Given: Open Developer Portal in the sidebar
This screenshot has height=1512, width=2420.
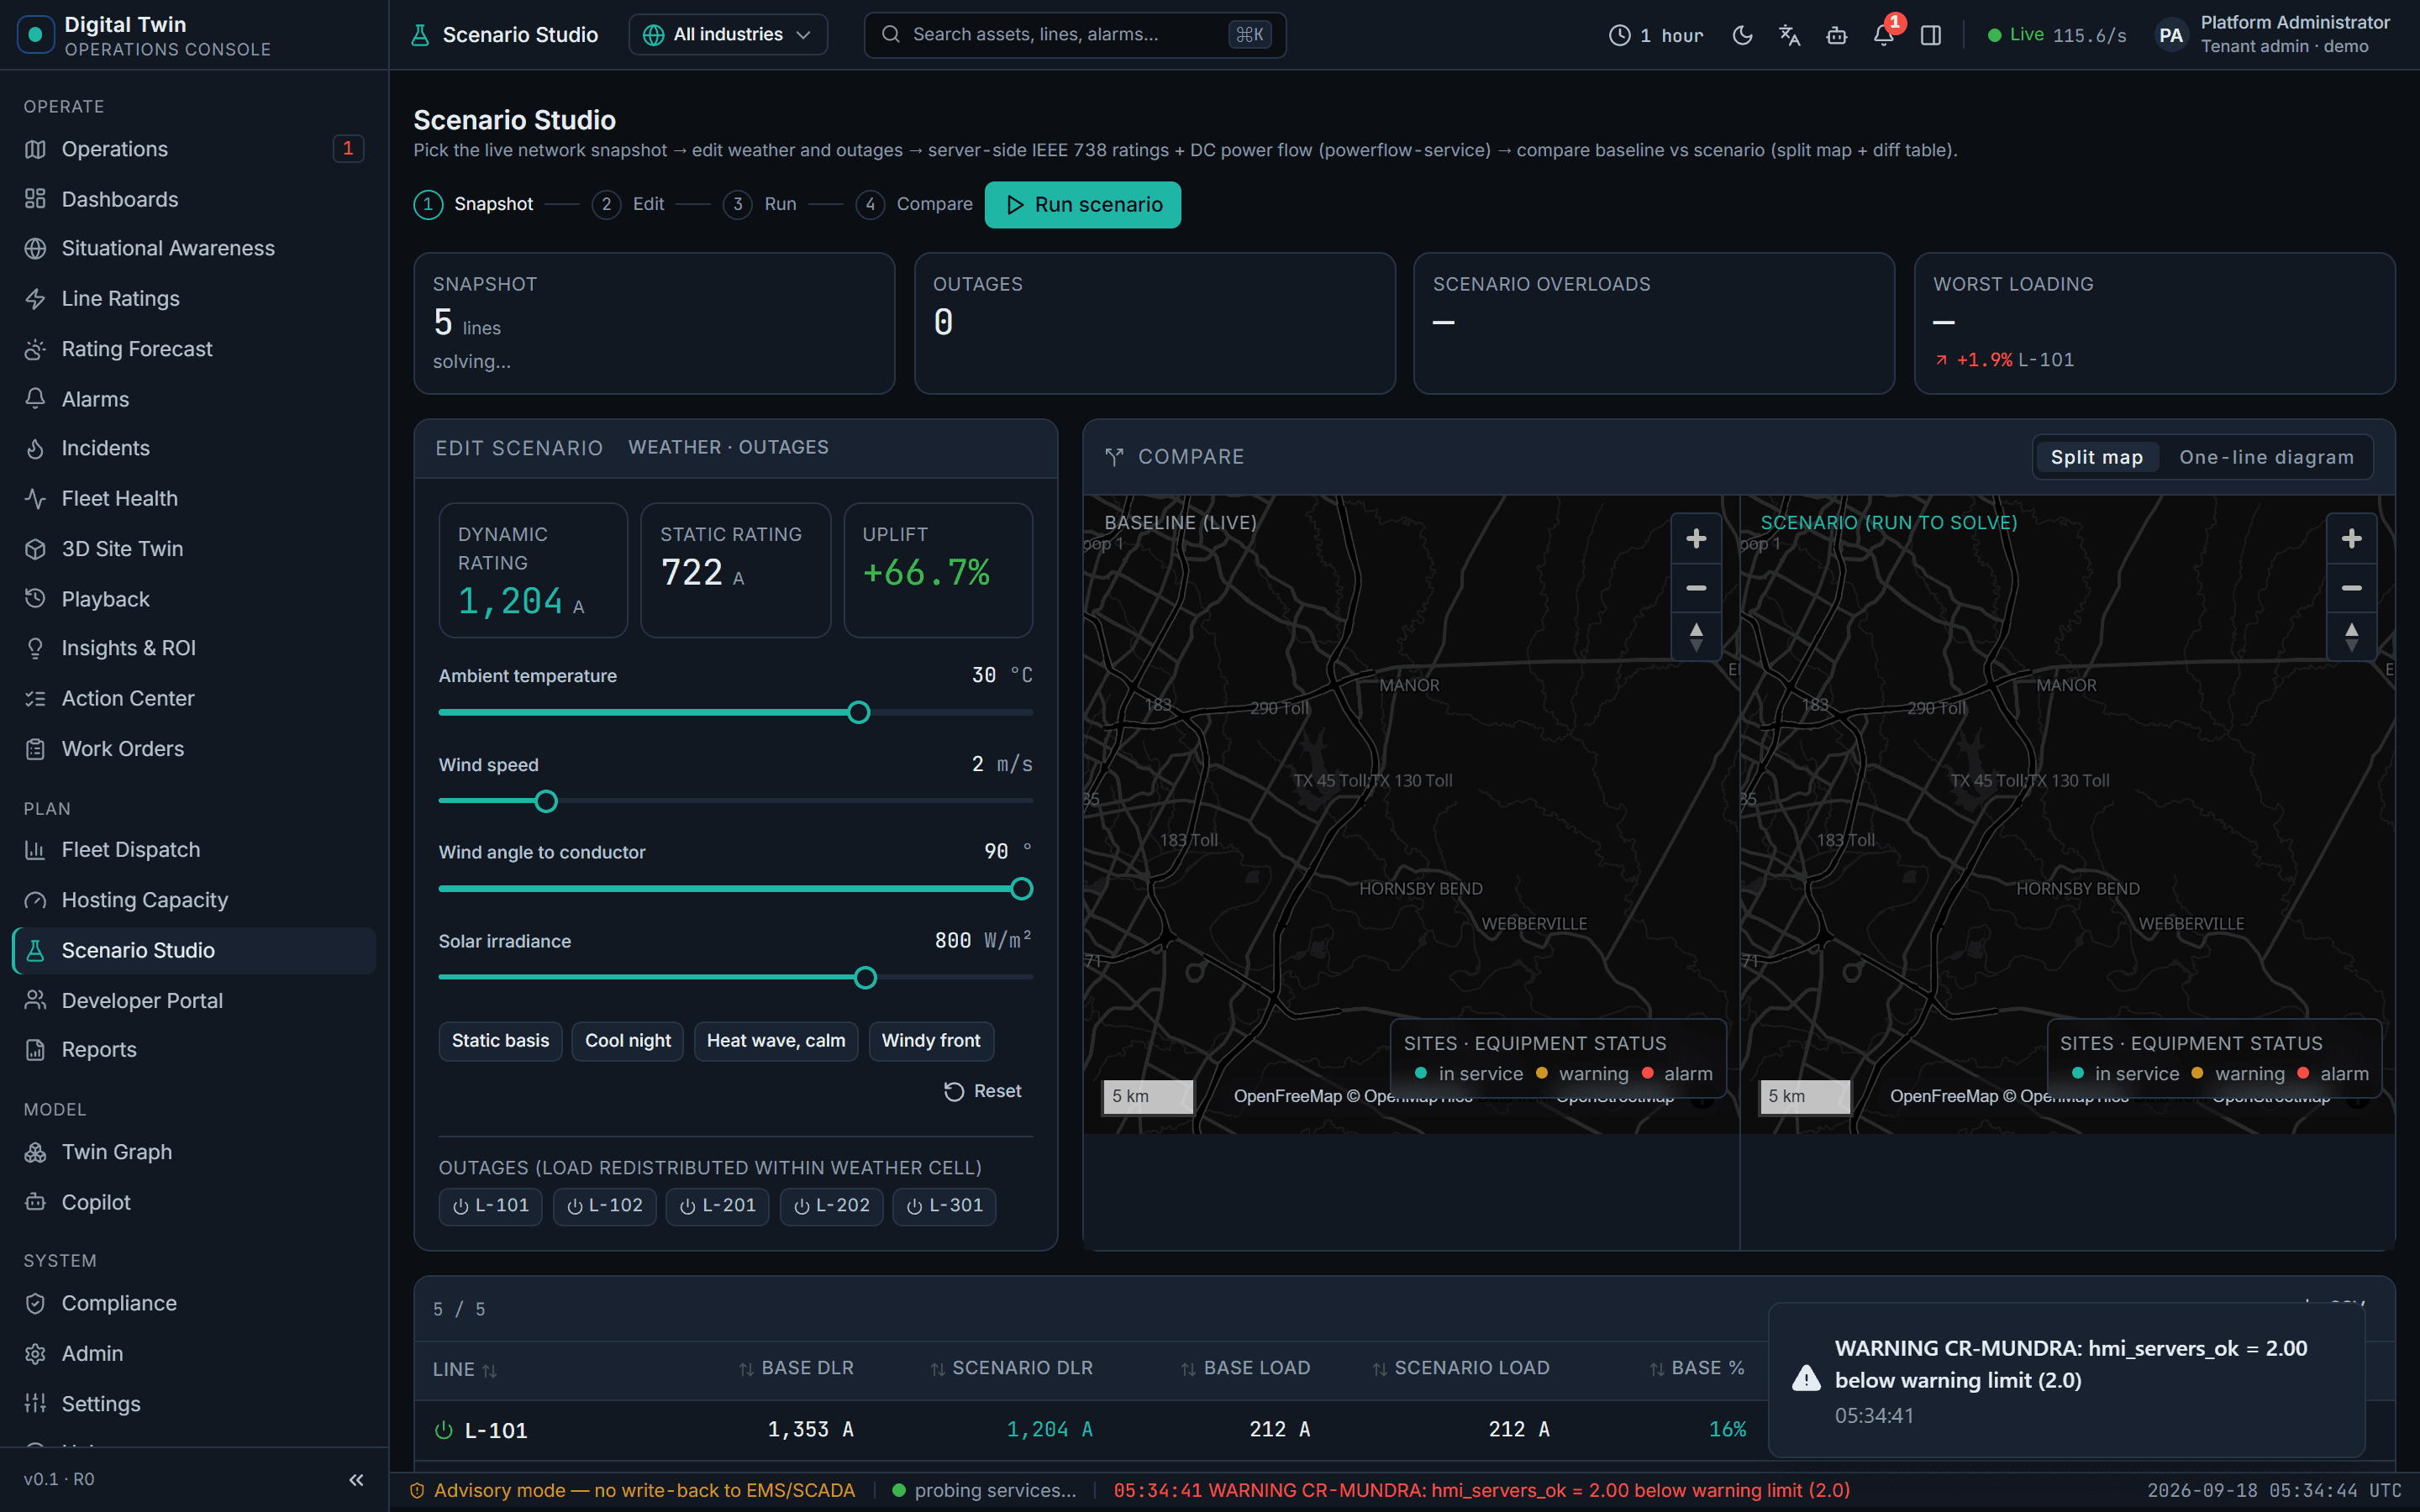Looking at the screenshot, I should pos(194,1001).
